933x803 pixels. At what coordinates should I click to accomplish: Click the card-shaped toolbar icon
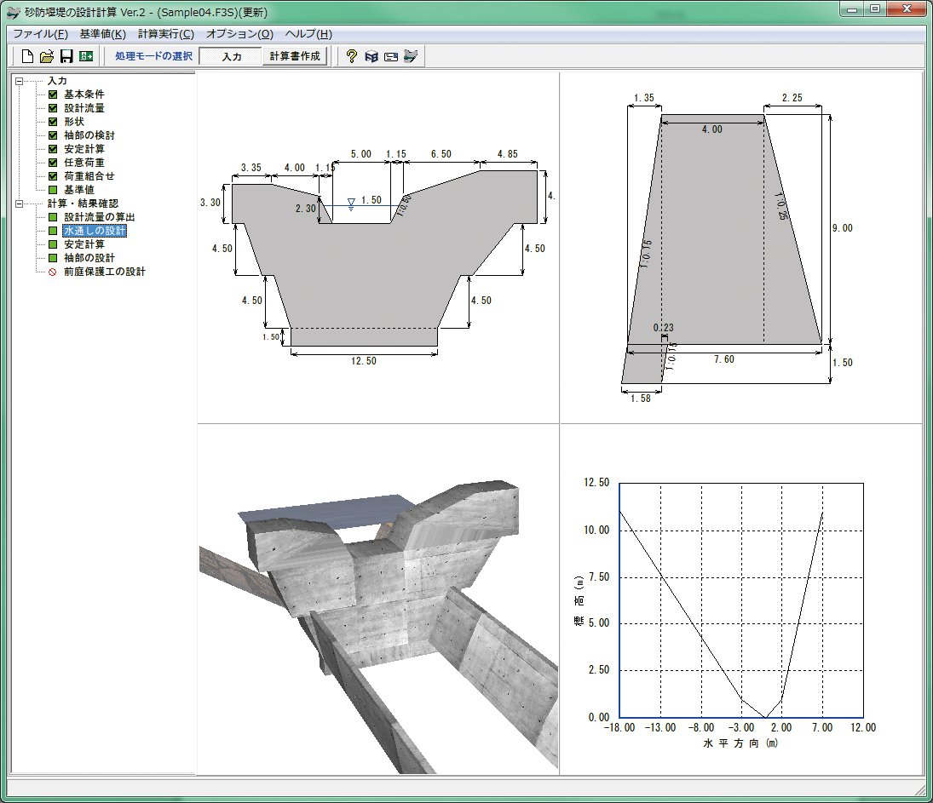click(x=391, y=56)
